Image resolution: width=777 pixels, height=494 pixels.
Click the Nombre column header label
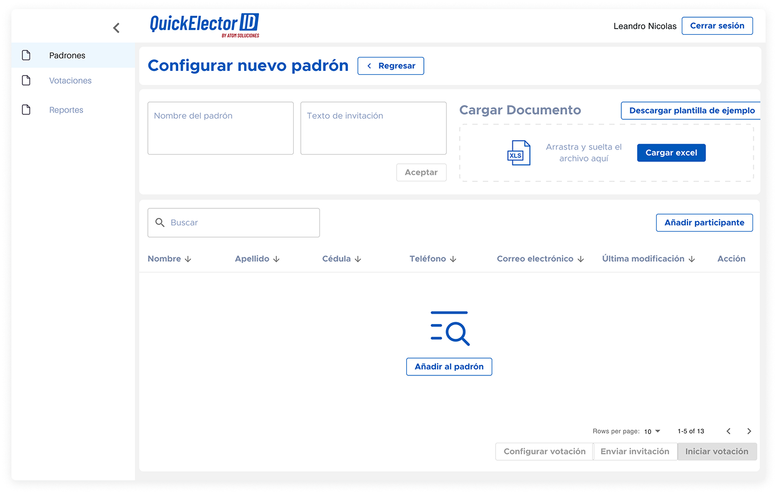[164, 259]
